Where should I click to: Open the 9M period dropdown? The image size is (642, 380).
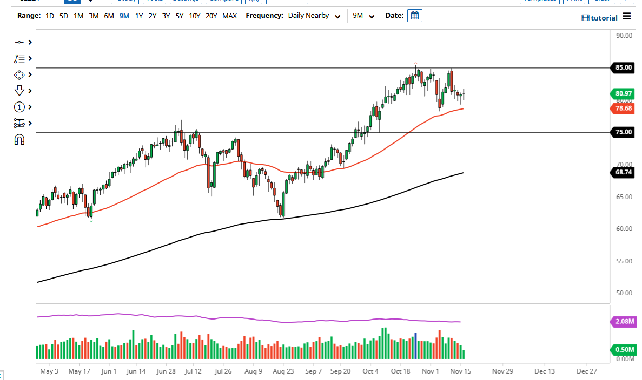(363, 16)
